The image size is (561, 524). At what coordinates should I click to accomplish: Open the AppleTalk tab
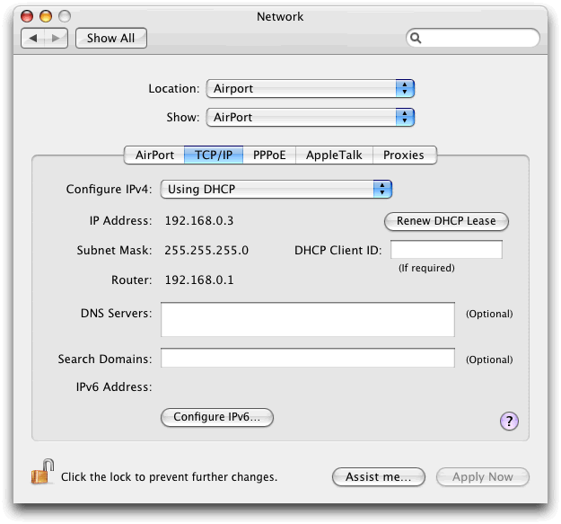[334, 155]
